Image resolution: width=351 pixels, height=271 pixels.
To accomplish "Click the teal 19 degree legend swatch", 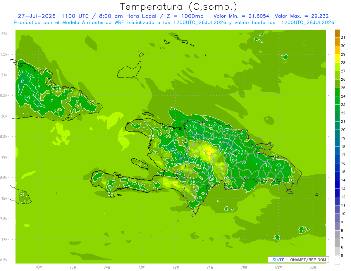I will pos(337,134).
